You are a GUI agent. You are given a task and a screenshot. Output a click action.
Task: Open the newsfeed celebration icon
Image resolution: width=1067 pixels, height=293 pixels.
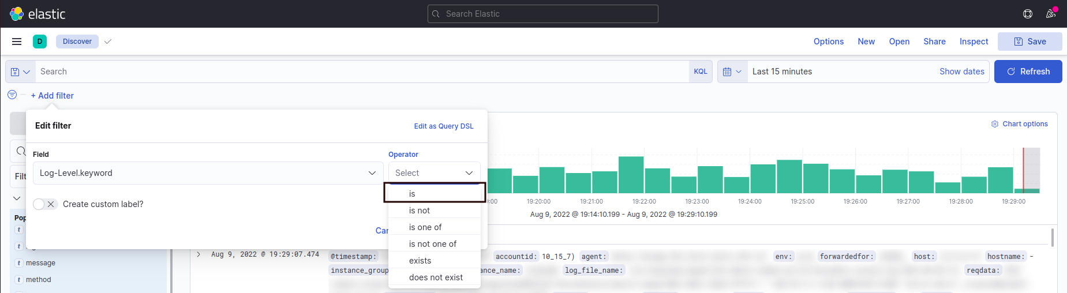(x=1051, y=14)
